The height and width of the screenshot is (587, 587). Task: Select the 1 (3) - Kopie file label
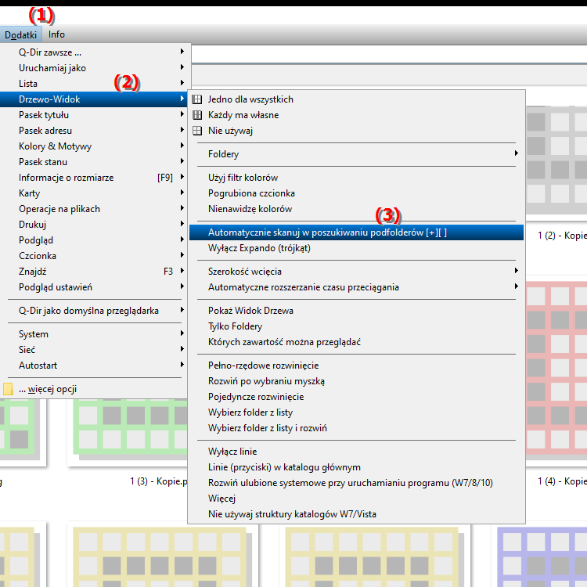click(x=159, y=481)
